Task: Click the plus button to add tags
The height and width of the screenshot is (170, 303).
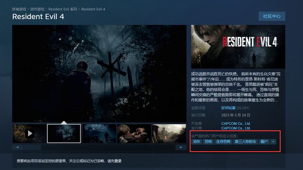Action: coord(273,142)
